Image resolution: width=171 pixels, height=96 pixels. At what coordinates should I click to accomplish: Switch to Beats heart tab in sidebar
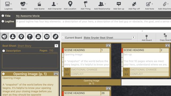point(4,37)
